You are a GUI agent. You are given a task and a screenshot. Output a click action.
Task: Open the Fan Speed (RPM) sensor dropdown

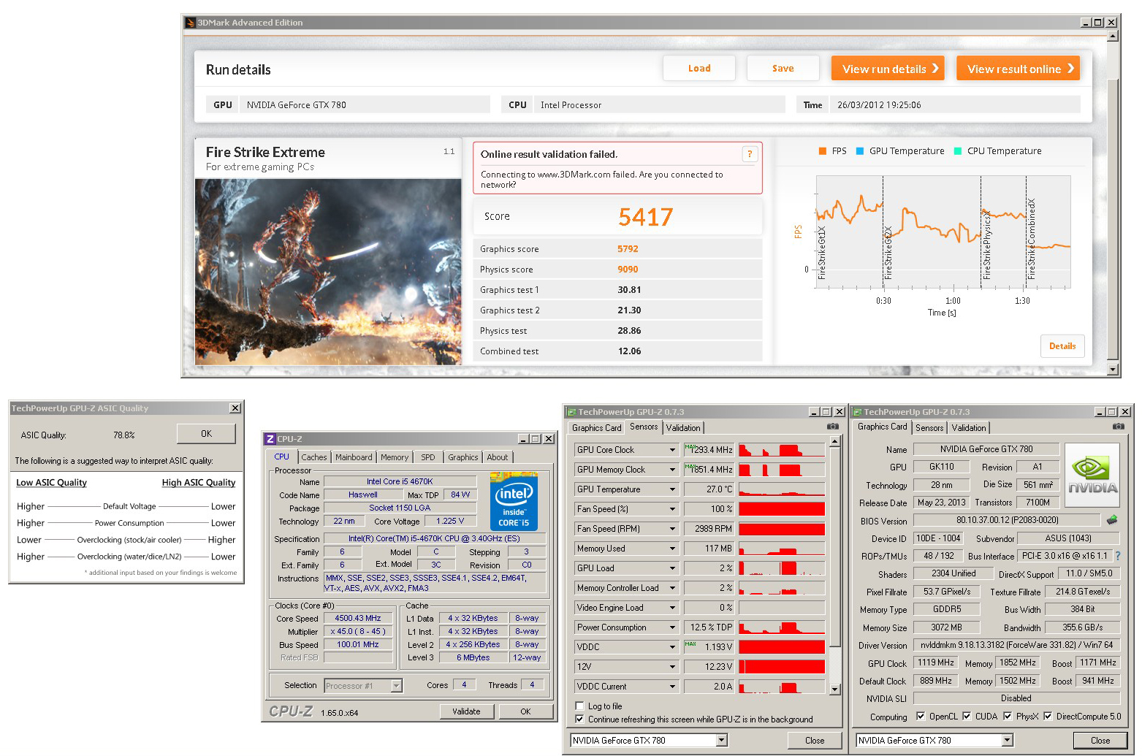point(672,529)
